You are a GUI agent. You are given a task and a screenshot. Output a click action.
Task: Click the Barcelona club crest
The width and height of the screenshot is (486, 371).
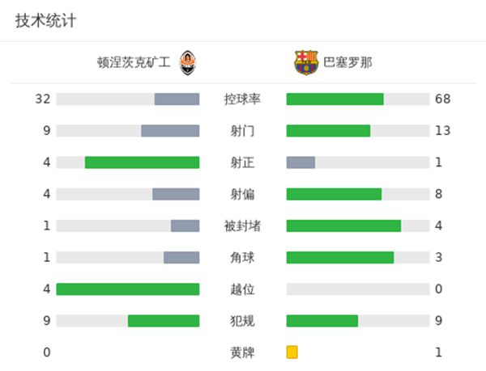[x=306, y=62]
